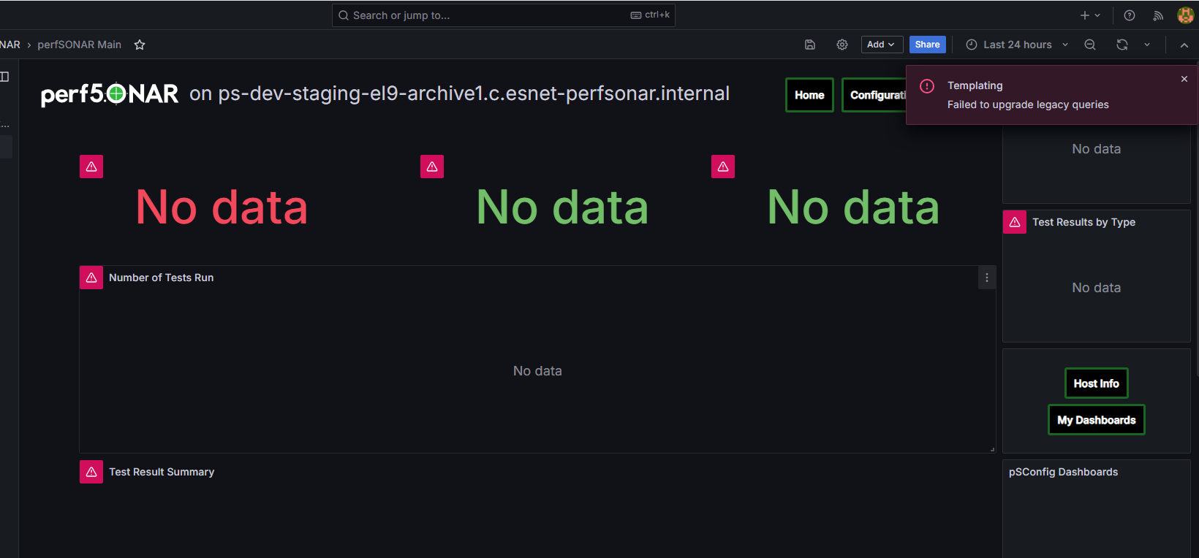The image size is (1199, 558).
Task: Click warning icon on middle green No data panel
Action: (432, 167)
